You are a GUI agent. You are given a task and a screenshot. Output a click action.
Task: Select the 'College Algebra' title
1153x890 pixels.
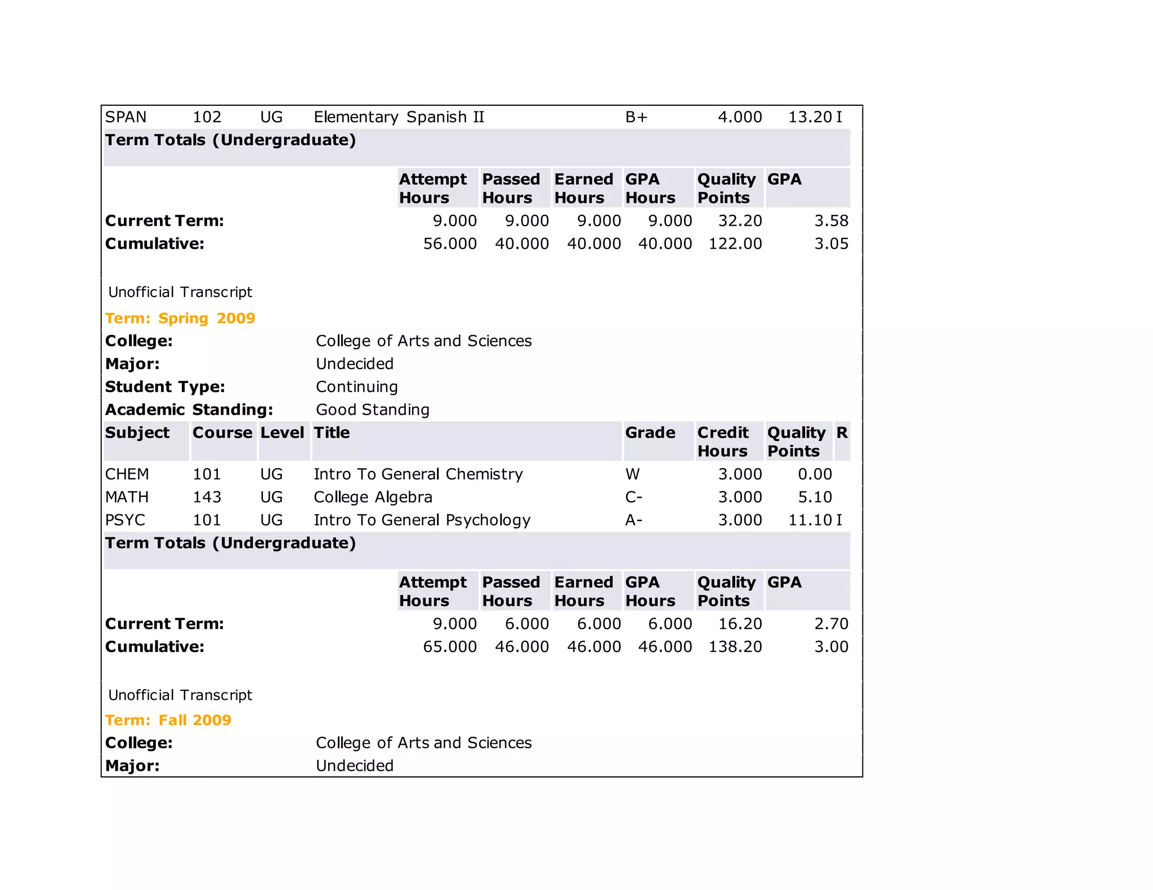[373, 497]
